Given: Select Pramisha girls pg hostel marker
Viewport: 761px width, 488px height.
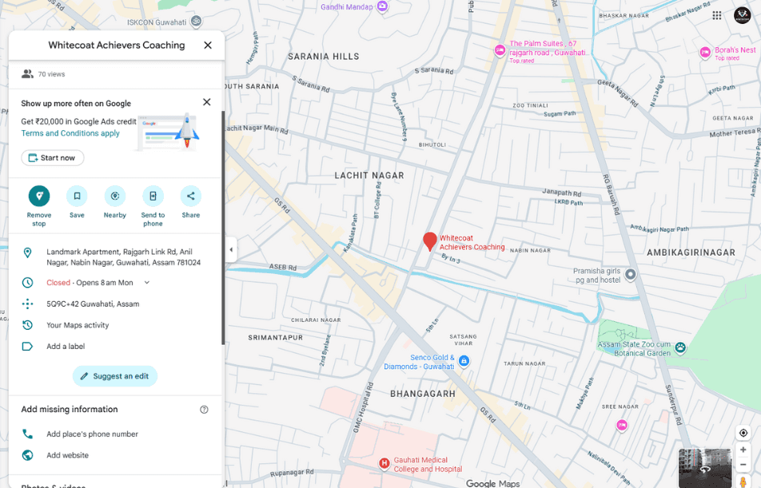Looking at the screenshot, I should point(630,275).
